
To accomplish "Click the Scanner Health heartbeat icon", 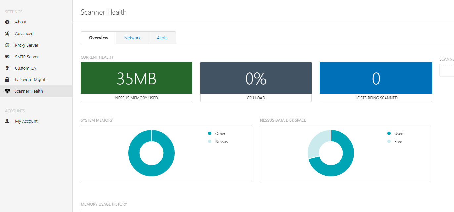I will point(7,91).
